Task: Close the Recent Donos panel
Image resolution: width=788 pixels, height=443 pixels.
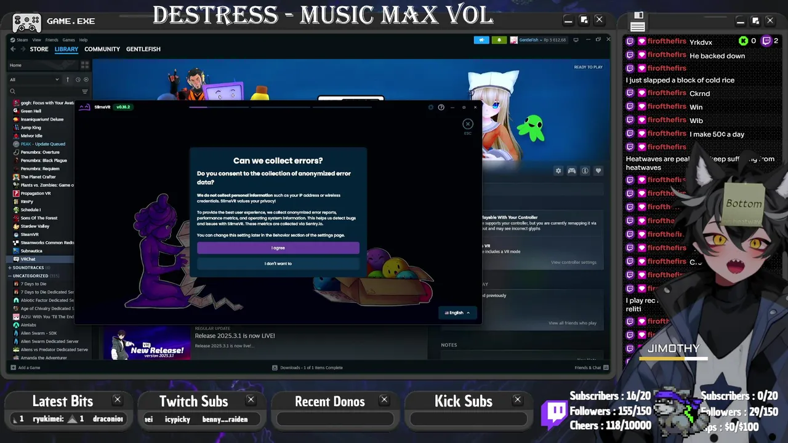Action: point(384,400)
